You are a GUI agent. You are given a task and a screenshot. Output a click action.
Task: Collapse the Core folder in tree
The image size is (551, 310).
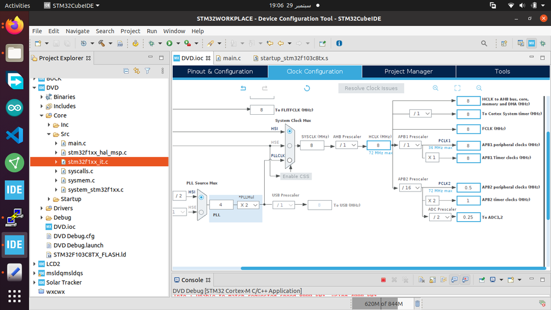tap(41, 115)
